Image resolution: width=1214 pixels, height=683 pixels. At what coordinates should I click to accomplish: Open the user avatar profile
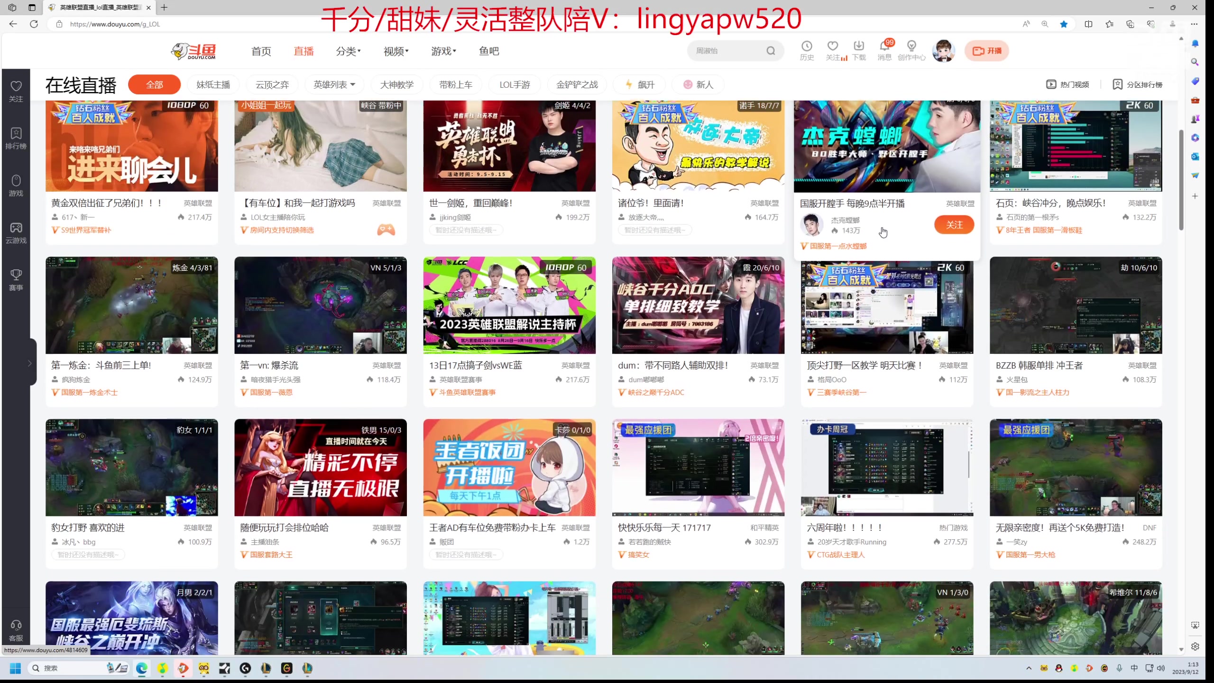pos(943,51)
